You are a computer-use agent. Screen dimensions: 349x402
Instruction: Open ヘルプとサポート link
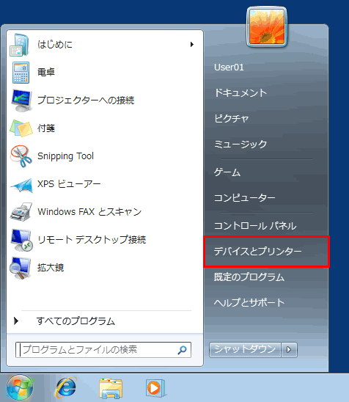click(x=249, y=303)
